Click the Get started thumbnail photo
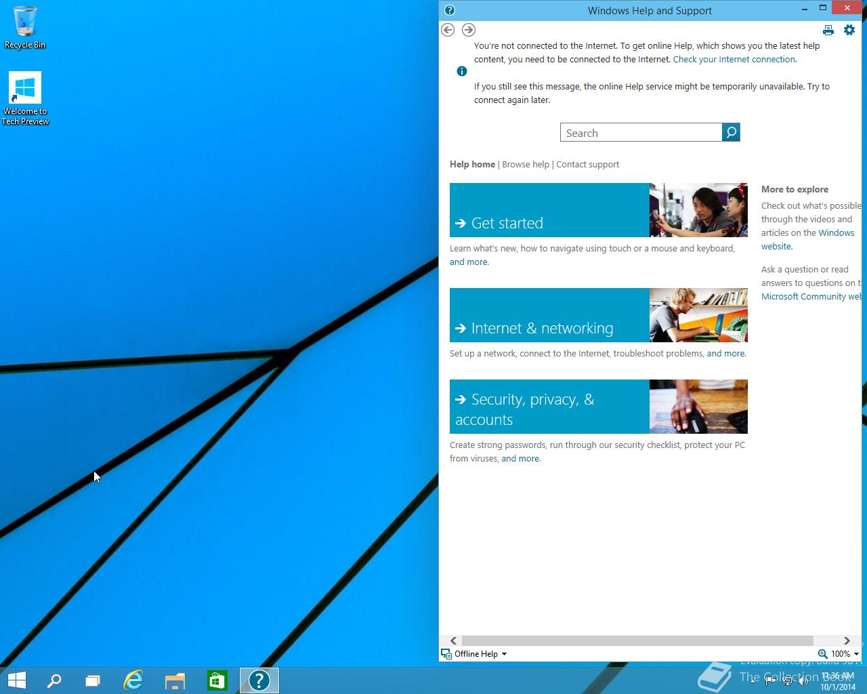Image resolution: width=867 pixels, height=694 pixels. coord(698,210)
